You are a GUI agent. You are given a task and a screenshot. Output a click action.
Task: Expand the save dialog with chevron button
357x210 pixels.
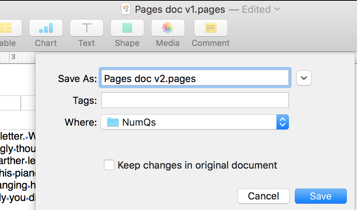304,78
